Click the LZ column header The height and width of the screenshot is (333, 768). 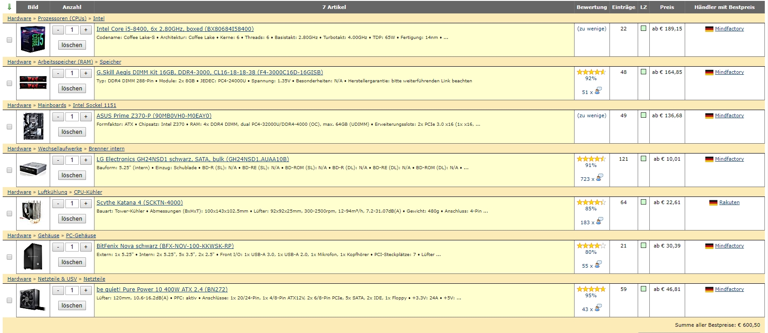(x=644, y=7)
